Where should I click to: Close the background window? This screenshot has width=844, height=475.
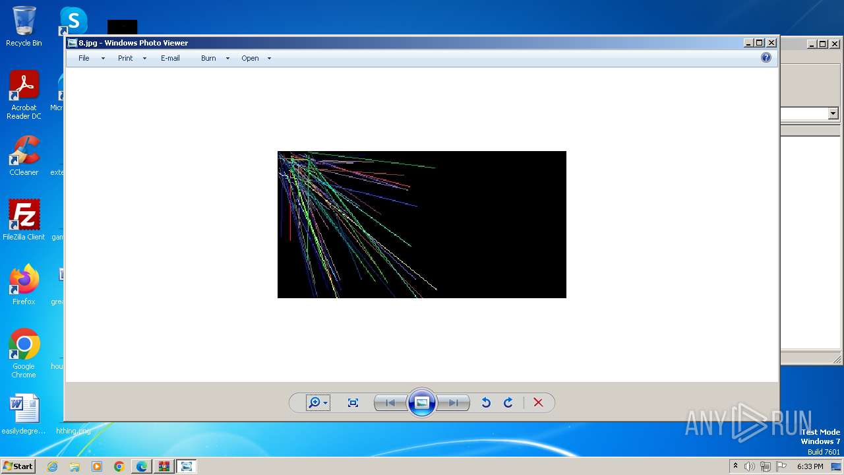pyautogui.click(x=834, y=44)
